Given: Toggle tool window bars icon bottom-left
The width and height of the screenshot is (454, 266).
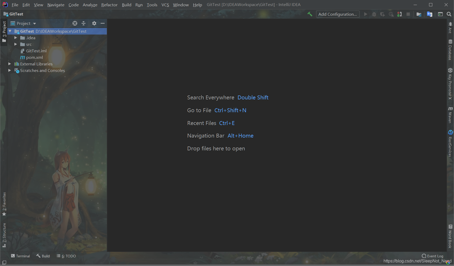Looking at the screenshot, I should point(4,262).
